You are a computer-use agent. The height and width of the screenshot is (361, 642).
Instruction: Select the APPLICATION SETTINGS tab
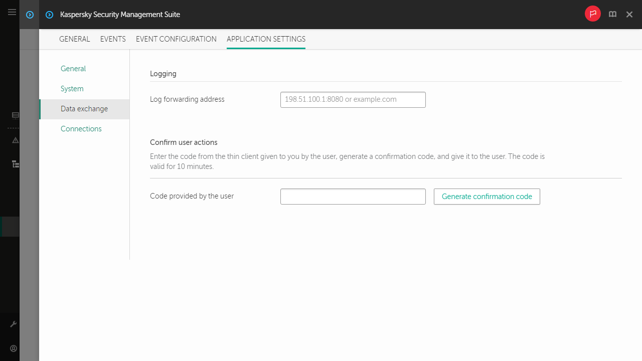(266, 39)
